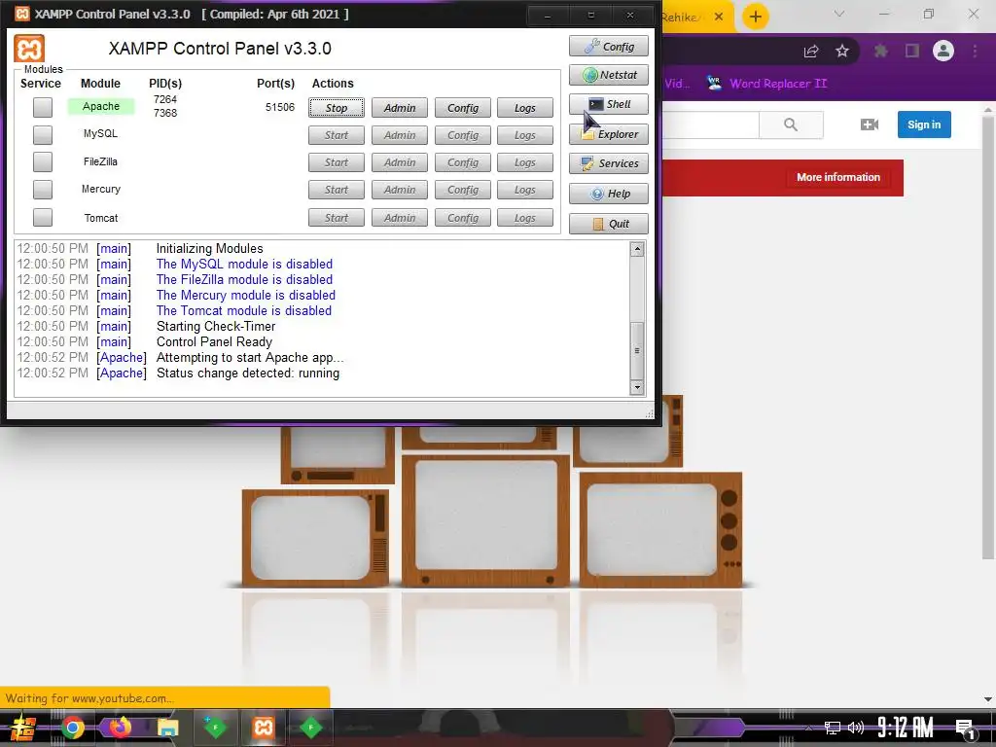Screen dimensions: 996x747
Task: Toggle the Tomcat service checkbox
Action: 43,217
